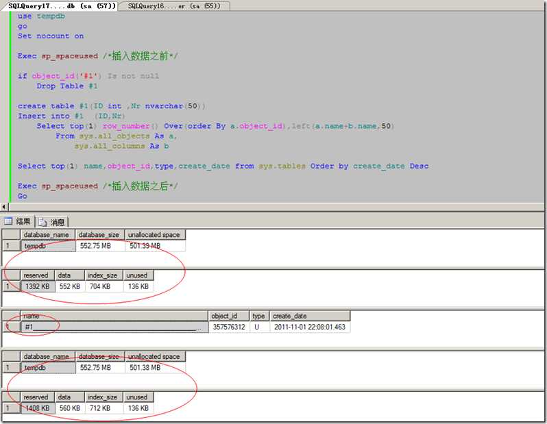Select the 712 KB index_size cell
Viewport: 547px width, 424px height.
tap(104, 408)
